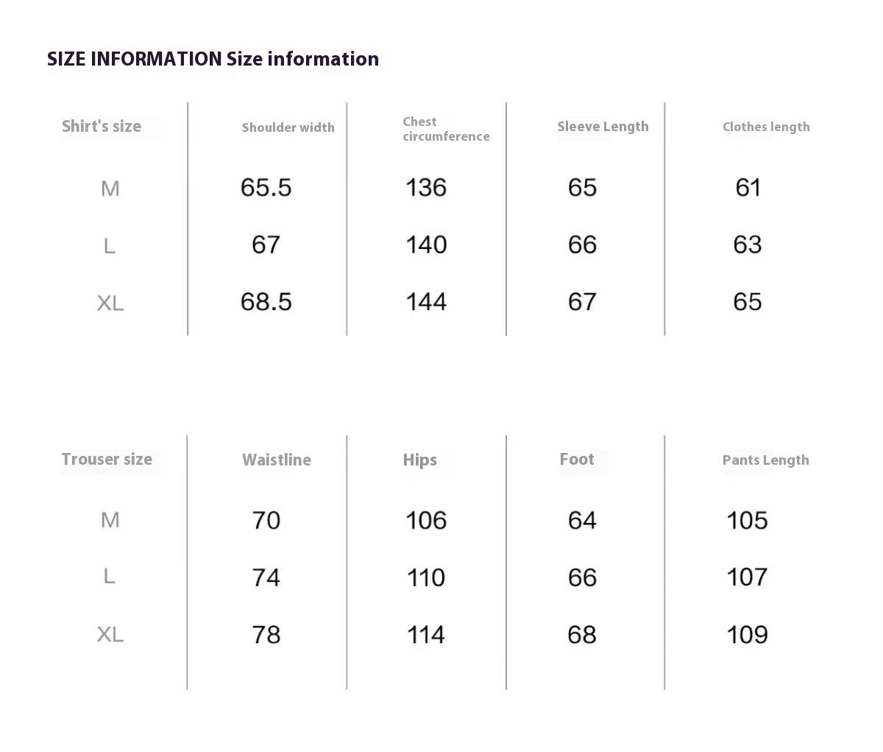
Task: Select the Sleeve Length header
Action: click(603, 127)
